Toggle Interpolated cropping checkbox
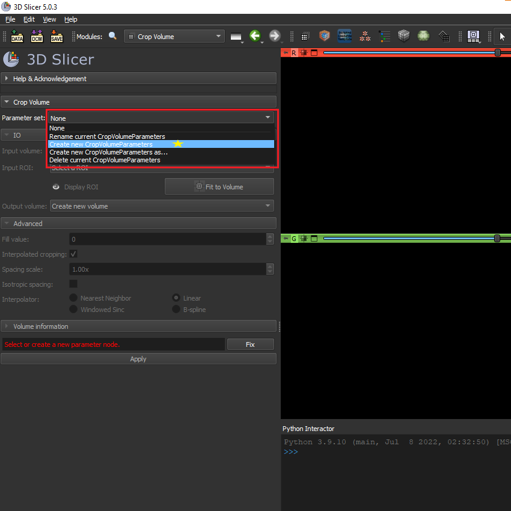Viewport: 511px width, 511px height. point(74,254)
